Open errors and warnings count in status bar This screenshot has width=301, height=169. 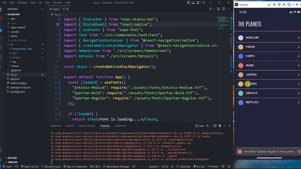95,167
